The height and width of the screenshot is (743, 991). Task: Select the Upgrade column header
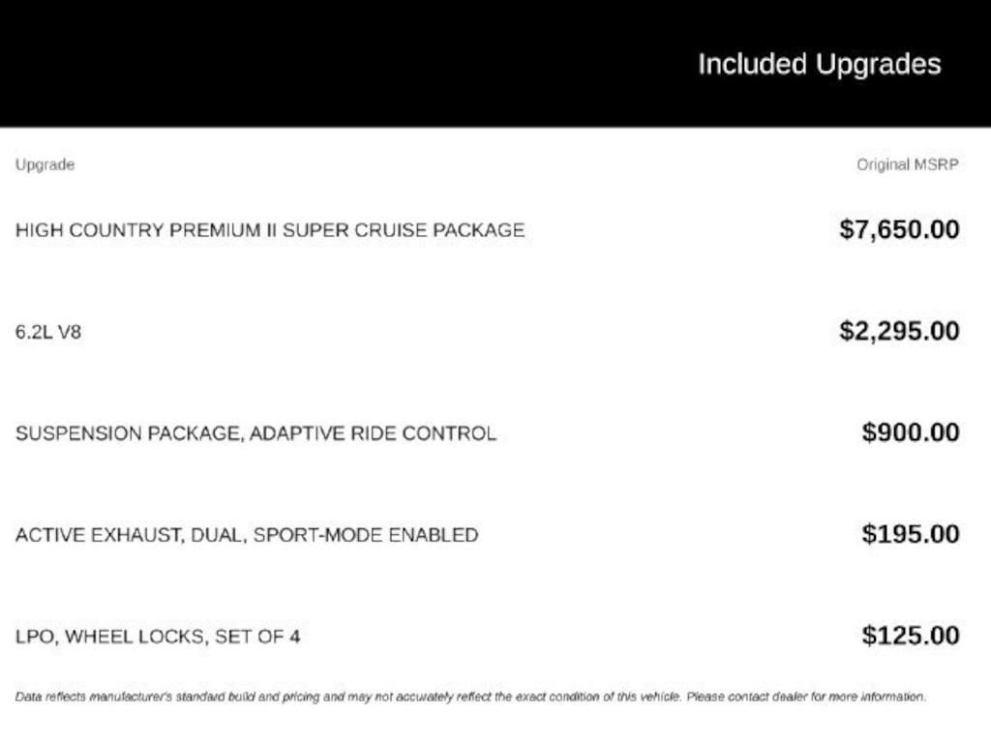[45, 164]
